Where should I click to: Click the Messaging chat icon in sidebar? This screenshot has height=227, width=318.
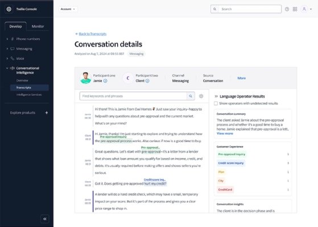coord(13,48)
